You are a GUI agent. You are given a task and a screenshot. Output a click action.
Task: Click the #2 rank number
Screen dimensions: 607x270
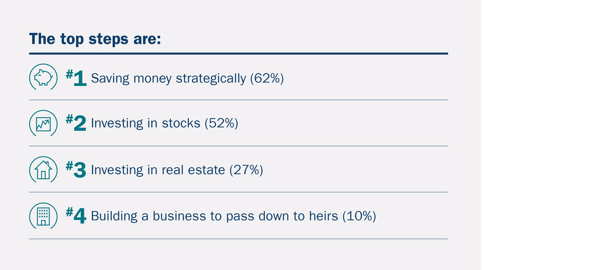76,124
